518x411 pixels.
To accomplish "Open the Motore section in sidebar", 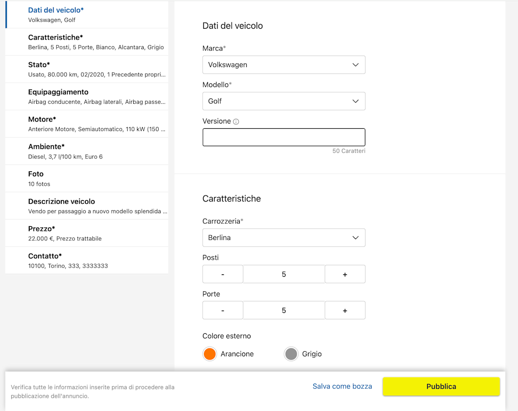I will point(87,124).
